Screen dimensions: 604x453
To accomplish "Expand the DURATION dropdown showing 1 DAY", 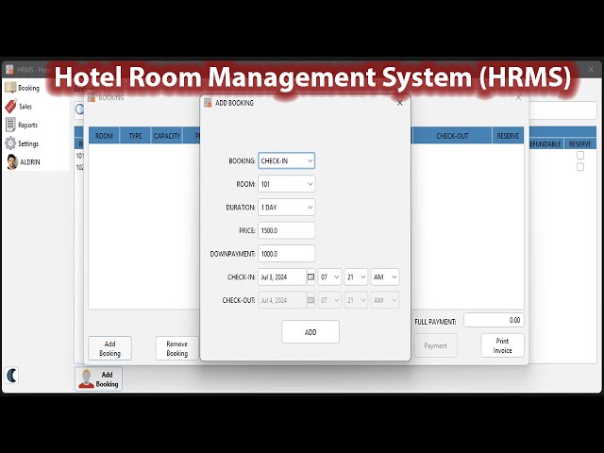I will [x=286, y=208].
